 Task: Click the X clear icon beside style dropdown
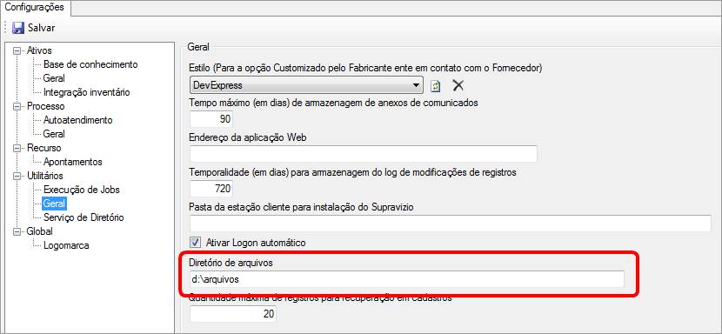(x=458, y=85)
